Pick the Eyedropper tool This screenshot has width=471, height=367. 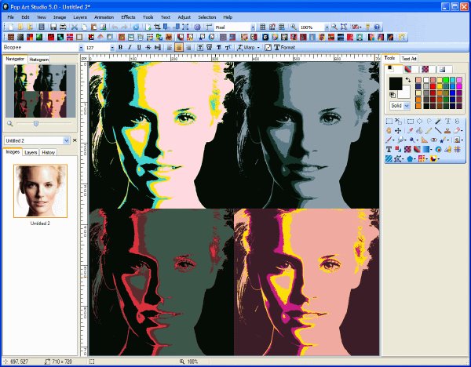pos(410,130)
